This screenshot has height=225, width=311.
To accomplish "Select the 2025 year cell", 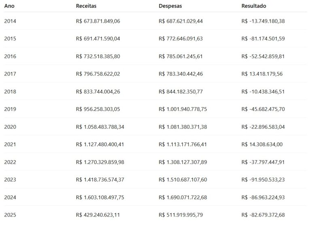I will [x=10, y=215].
